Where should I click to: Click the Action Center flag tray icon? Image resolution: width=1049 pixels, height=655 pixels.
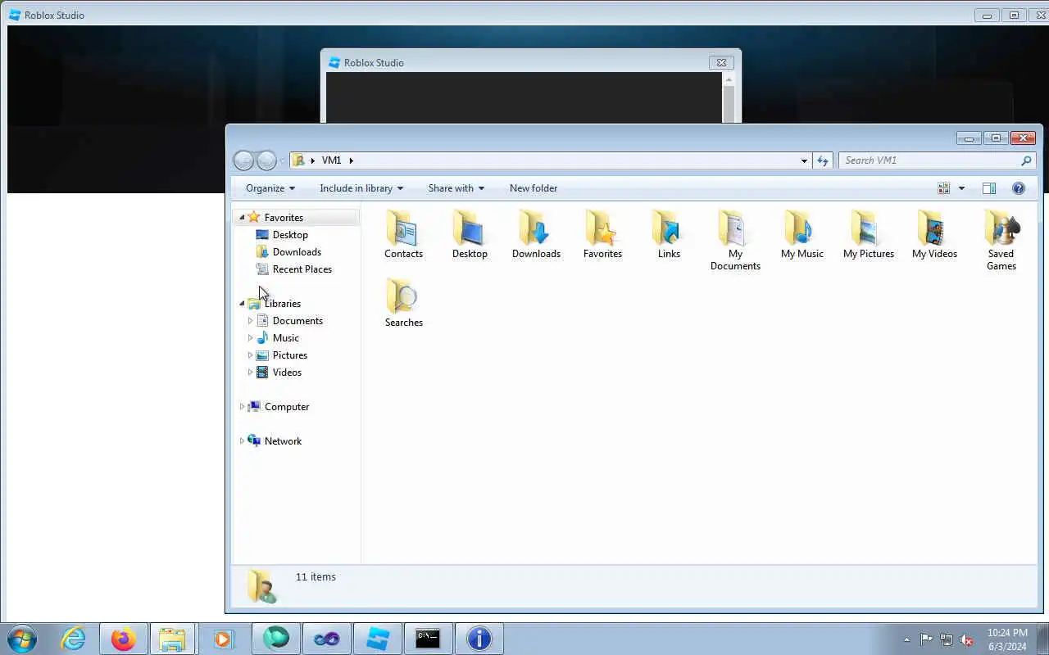926,639
